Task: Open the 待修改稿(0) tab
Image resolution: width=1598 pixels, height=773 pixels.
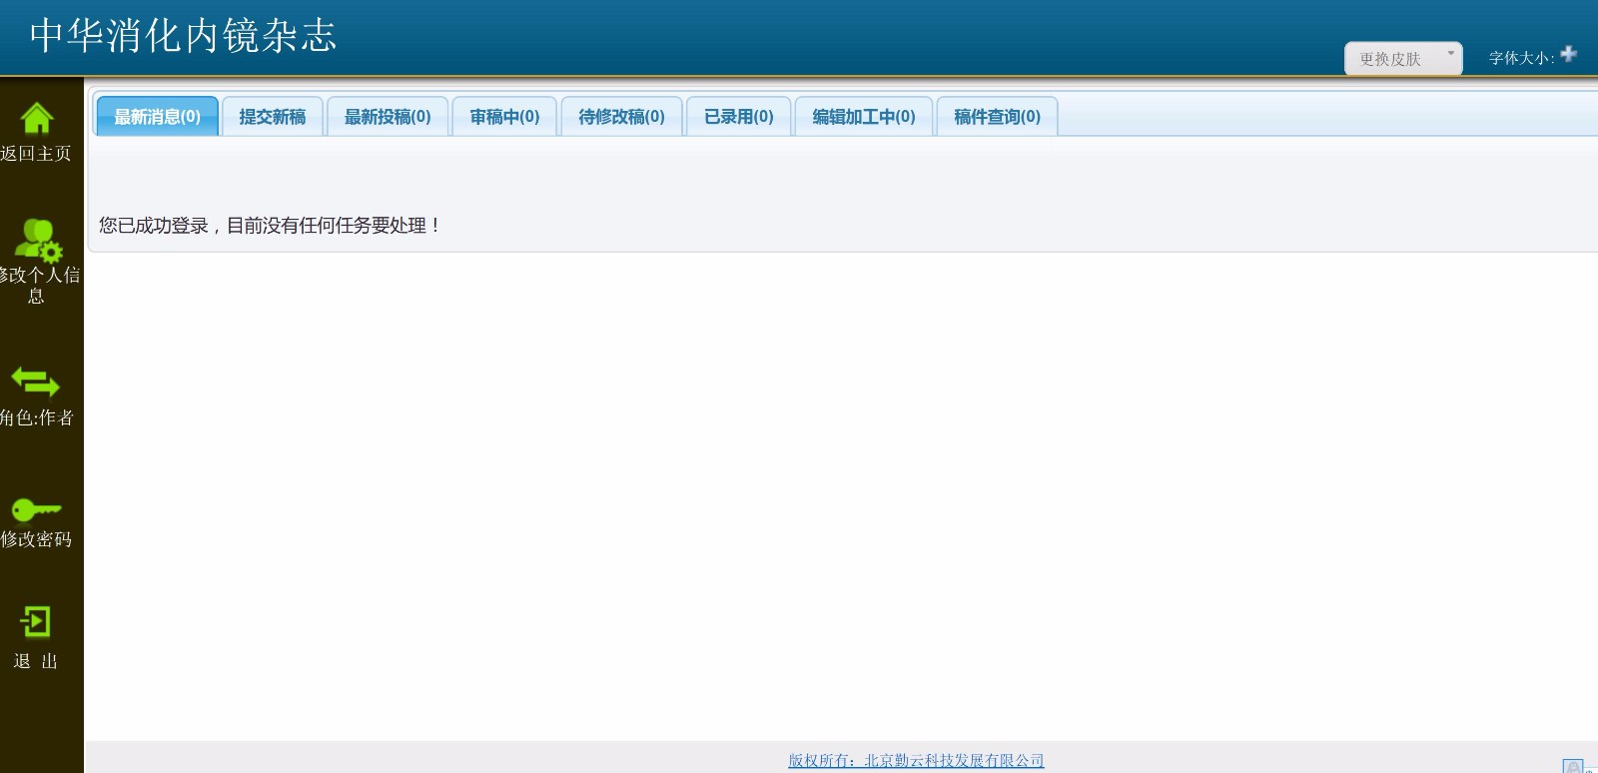Action: click(x=621, y=117)
